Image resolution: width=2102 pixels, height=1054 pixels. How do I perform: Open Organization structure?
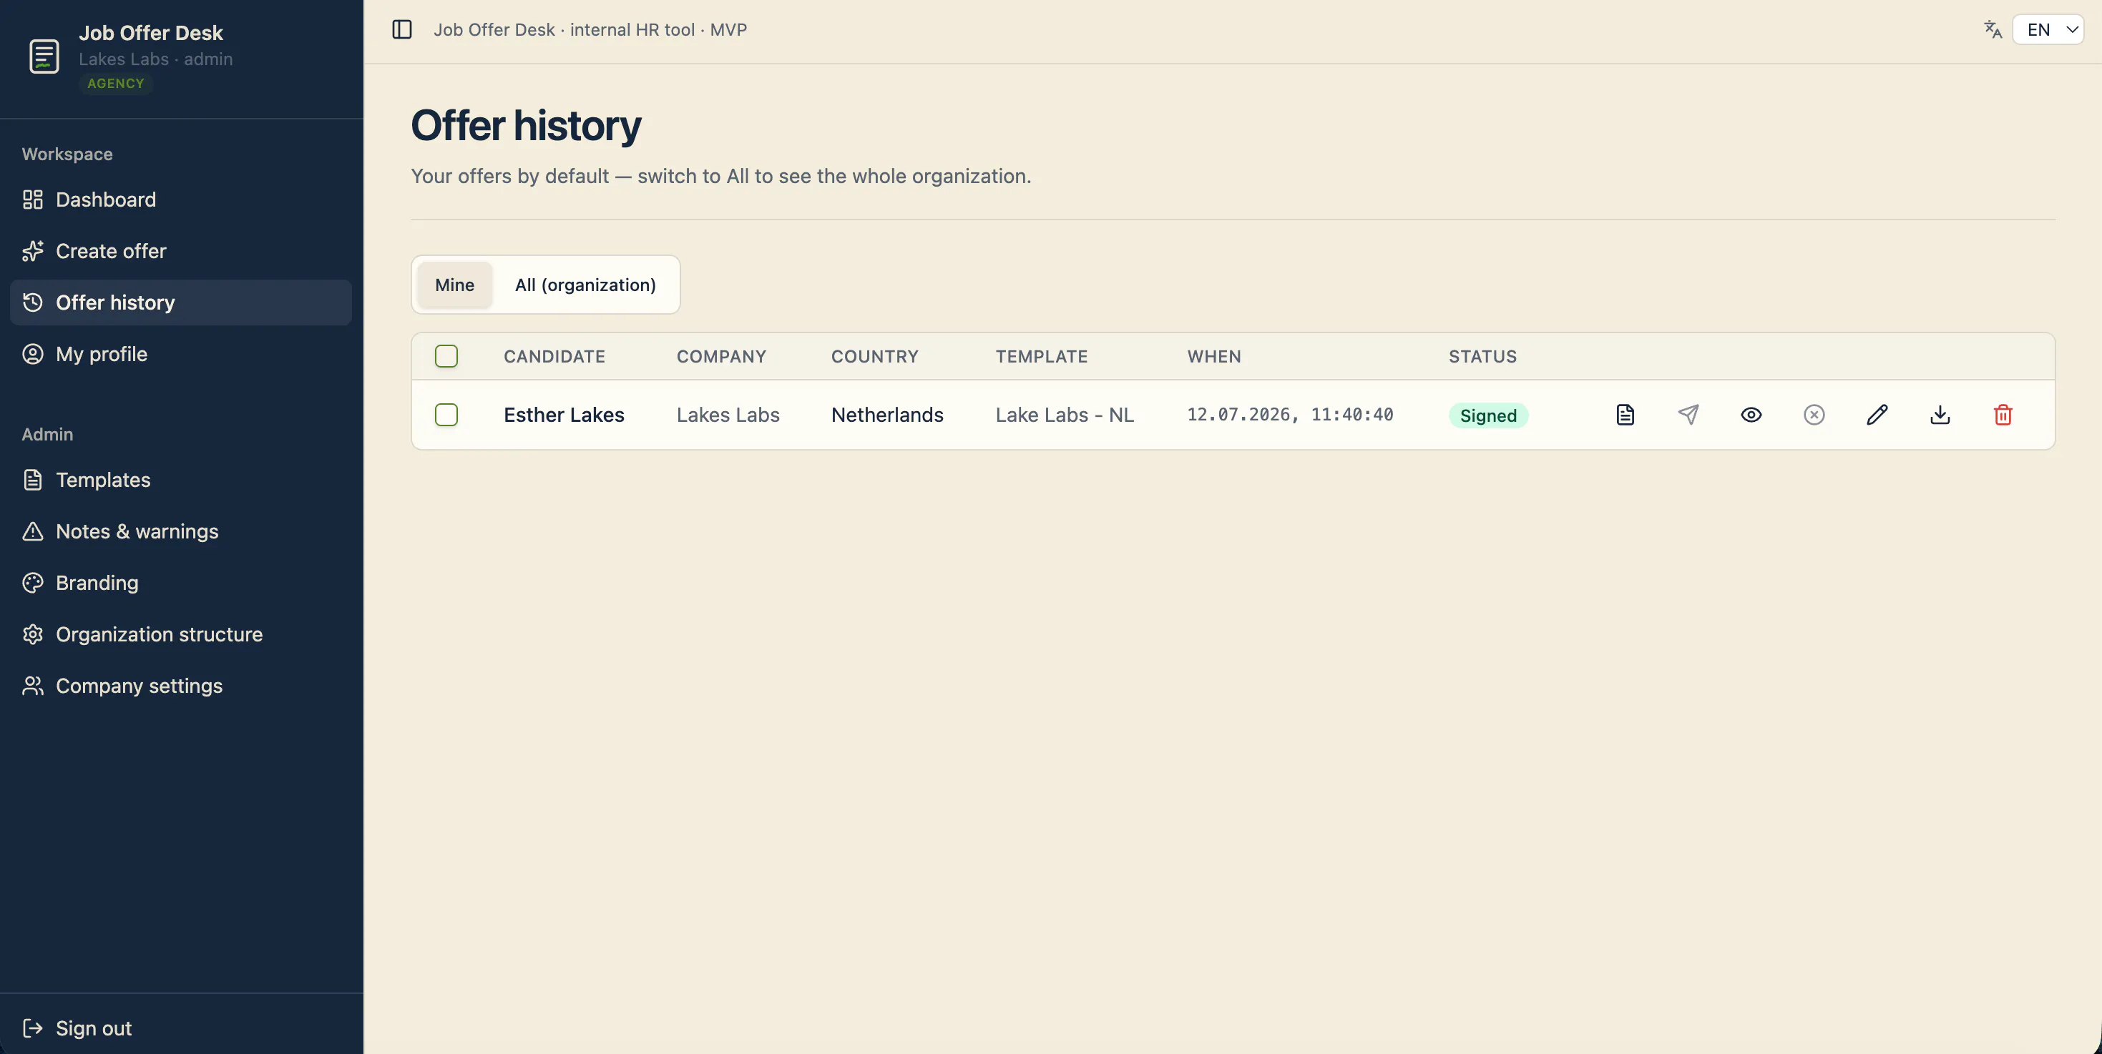click(x=181, y=634)
